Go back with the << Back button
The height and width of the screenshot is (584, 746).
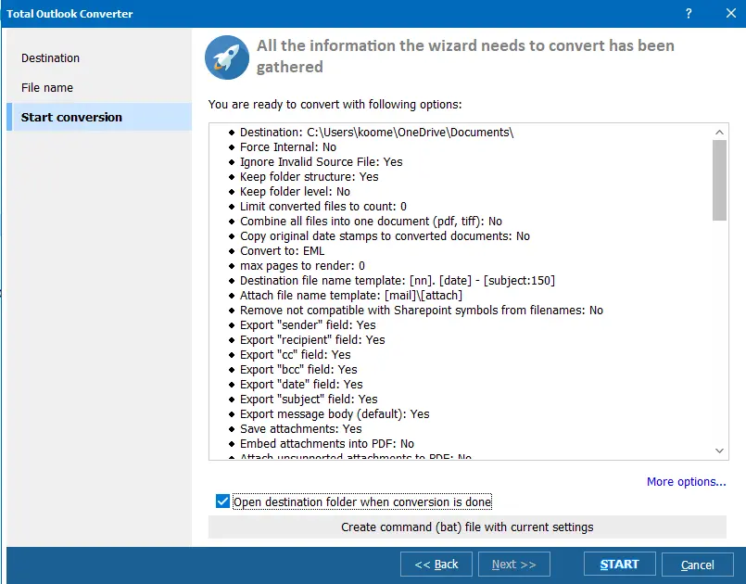coord(436,564)
